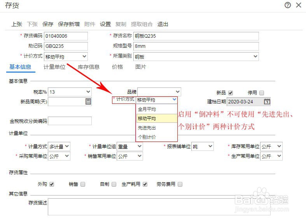Close the 存货 dialog window
Viewport: 306px width, 220px height.
[x=299, y=5]
